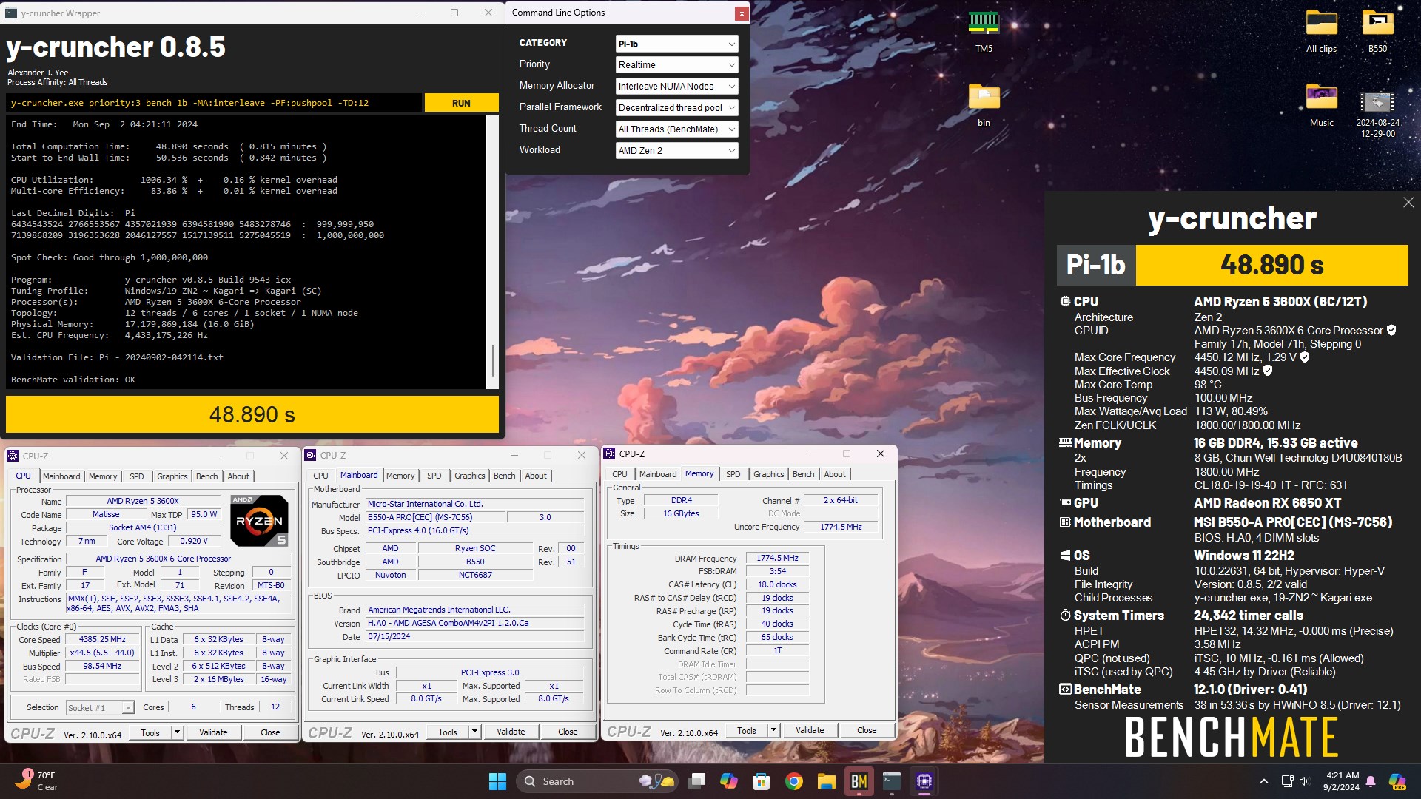The image size is (1421, 799).
Task: Expand Tools arrow in CPU-Z Mainboard window
Action: pos(474,732)
